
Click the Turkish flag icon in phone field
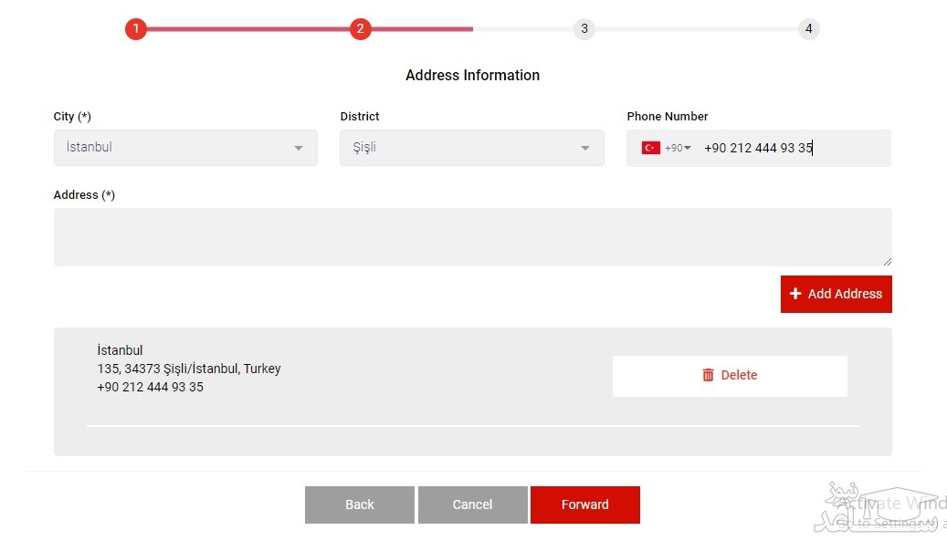650,148
